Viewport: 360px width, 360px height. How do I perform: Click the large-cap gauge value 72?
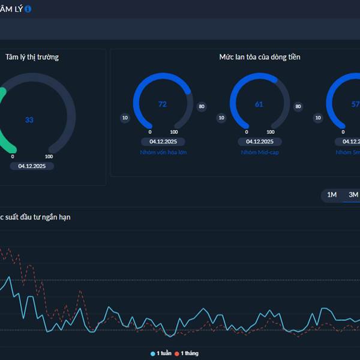click(x=163, y=104)
